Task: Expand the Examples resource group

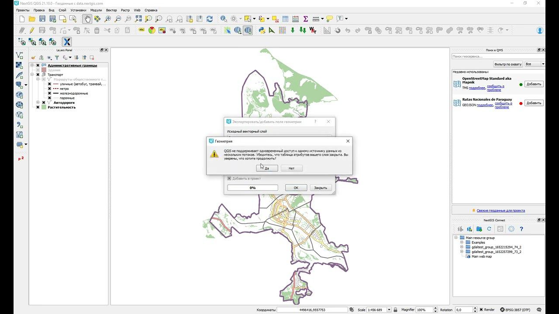Action: 462,242
